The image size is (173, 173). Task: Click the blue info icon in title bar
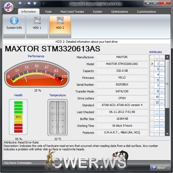pyautogui.click(x=35, y=4)
